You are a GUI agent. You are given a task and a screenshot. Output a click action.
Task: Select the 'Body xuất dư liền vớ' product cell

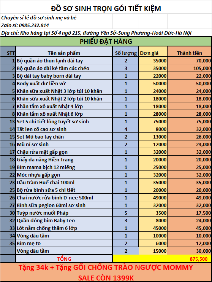click(64, 83)
